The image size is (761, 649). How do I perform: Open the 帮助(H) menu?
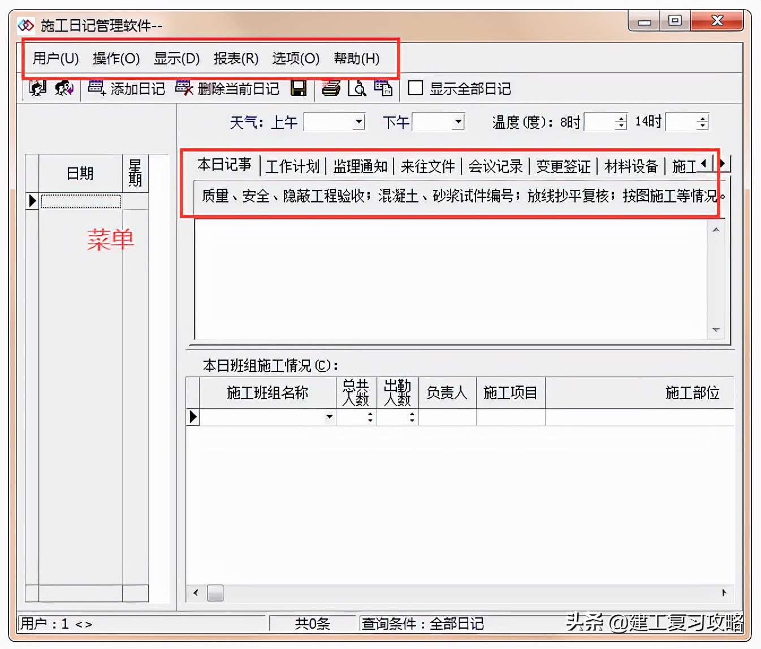(356, 58)
